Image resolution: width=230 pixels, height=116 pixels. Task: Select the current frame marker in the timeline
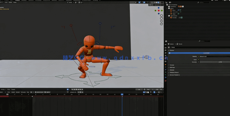122,95
